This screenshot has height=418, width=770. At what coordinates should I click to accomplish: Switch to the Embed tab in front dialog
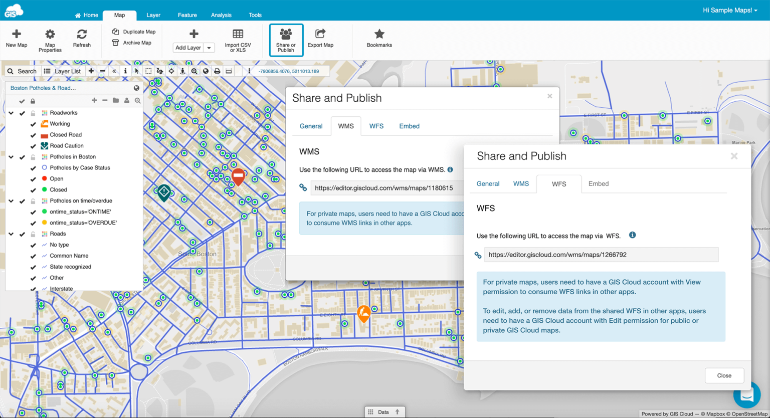(x=598, y=184)
